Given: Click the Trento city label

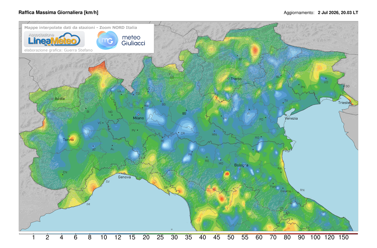Looking at the screenshot, I should click(x=236, y=79).
